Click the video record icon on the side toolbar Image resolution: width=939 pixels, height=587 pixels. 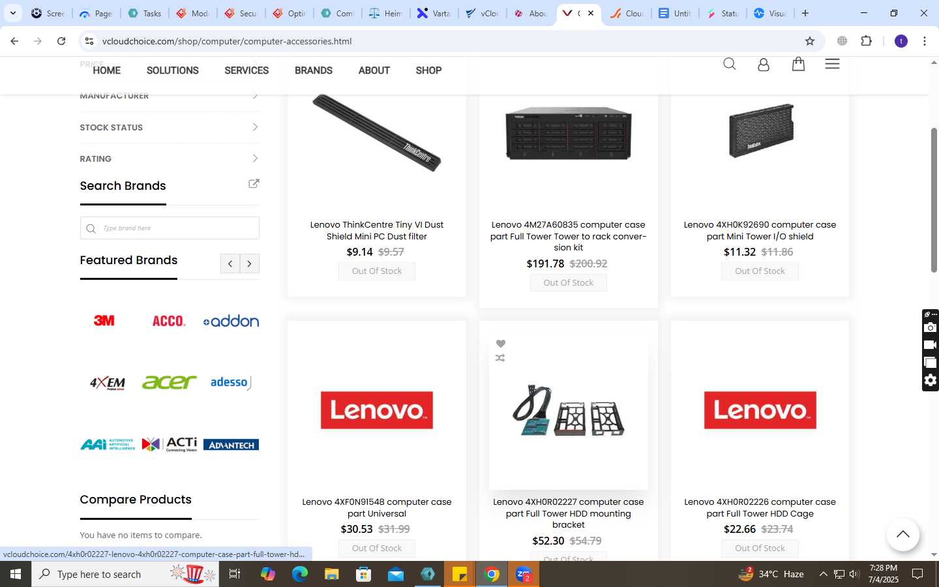(x=931, y=345)
